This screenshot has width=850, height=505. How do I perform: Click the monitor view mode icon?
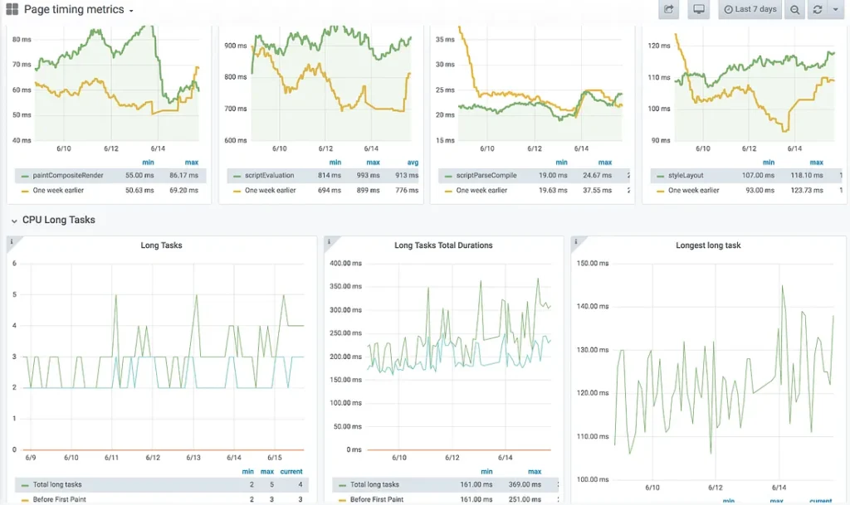[699, 10]
